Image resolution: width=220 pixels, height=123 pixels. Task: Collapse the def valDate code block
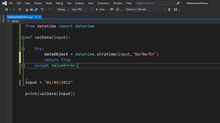(23, 38)
